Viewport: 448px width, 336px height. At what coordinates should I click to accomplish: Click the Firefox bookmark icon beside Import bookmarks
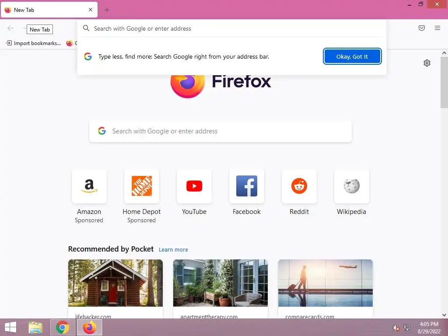click(x=70, y=43)
